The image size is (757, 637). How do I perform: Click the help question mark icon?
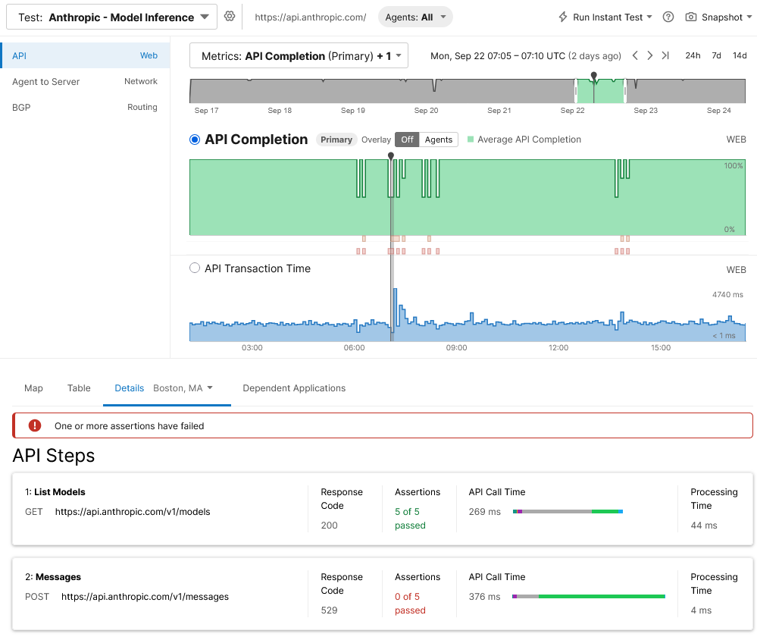click(668, 17)
